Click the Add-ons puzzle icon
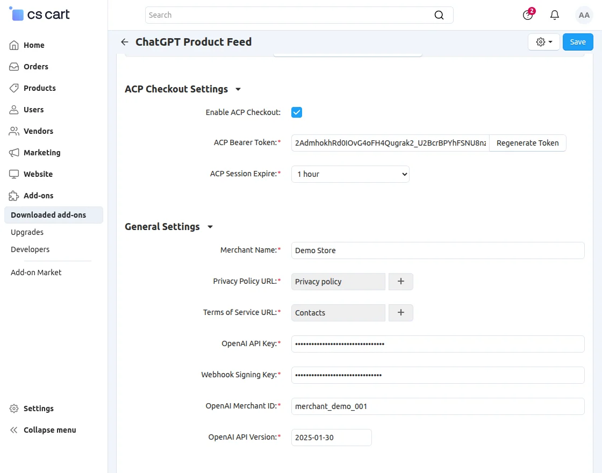Image resolution: width=602 pixels, height=473 pixels. coord(14,196)
